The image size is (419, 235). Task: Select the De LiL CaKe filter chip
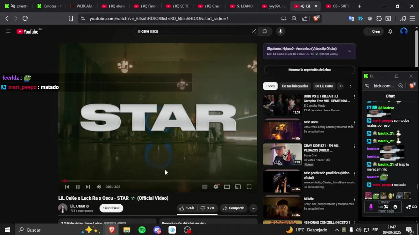(324, 86)
